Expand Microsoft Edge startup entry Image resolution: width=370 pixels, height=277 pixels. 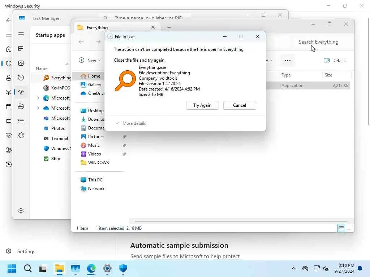tap(38, 98)
